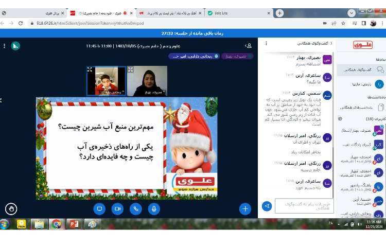Select the active علوم پنجم class tab

(x=102, y=13)
